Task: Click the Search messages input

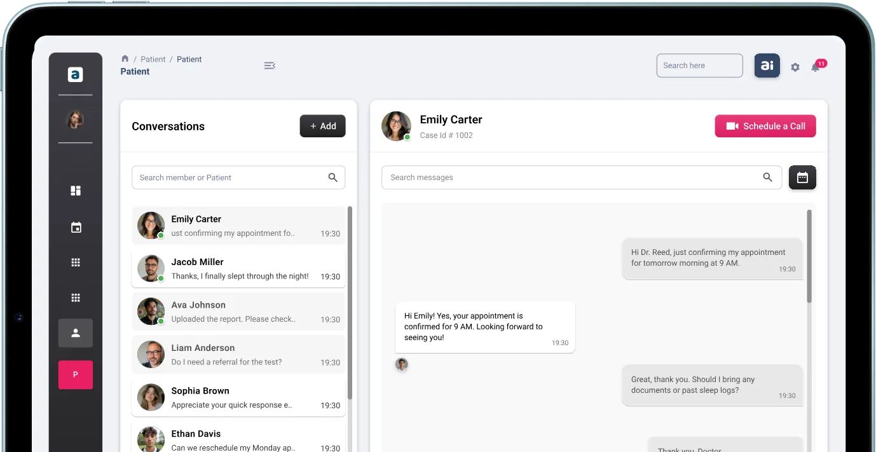Action: pos(582,177)
